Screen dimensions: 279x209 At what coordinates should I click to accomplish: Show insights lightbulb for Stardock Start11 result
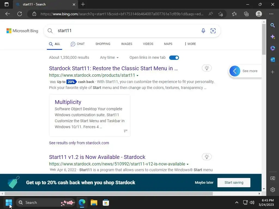(x=207, y=68)
